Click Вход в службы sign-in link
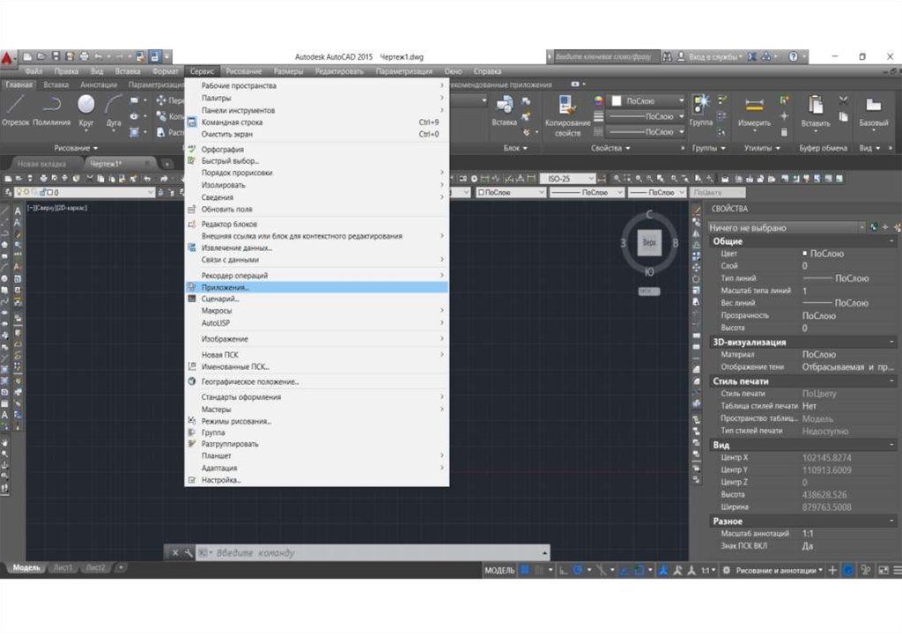902x635 pixels. click(x=714, y=56)
